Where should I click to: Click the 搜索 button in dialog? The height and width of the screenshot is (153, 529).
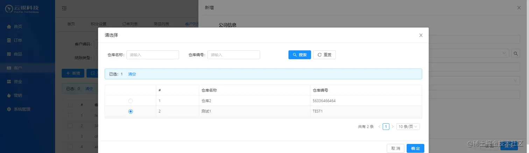tap(299, 55)
